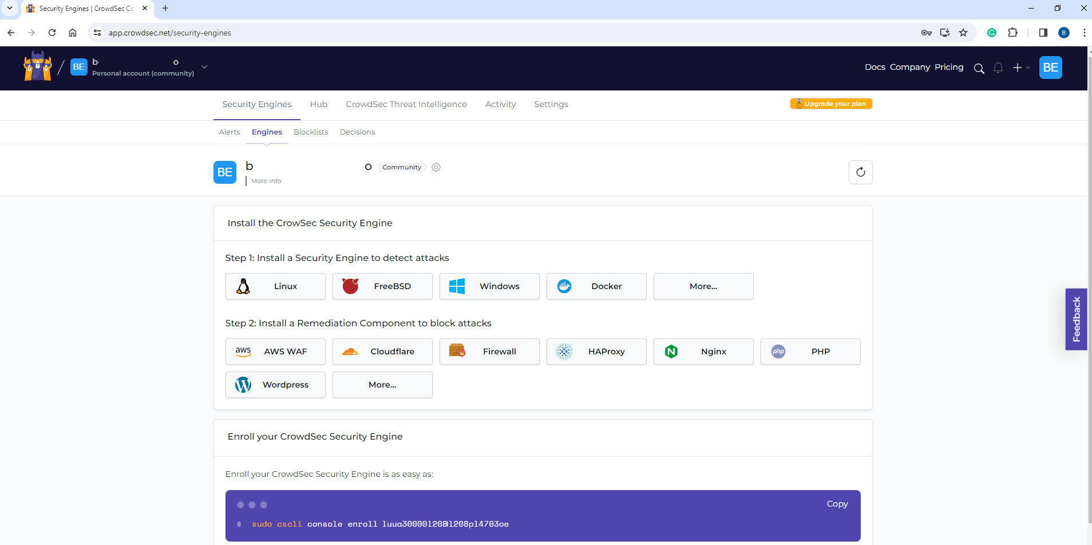Open the search magnifier icon

(x=979, y=68)
